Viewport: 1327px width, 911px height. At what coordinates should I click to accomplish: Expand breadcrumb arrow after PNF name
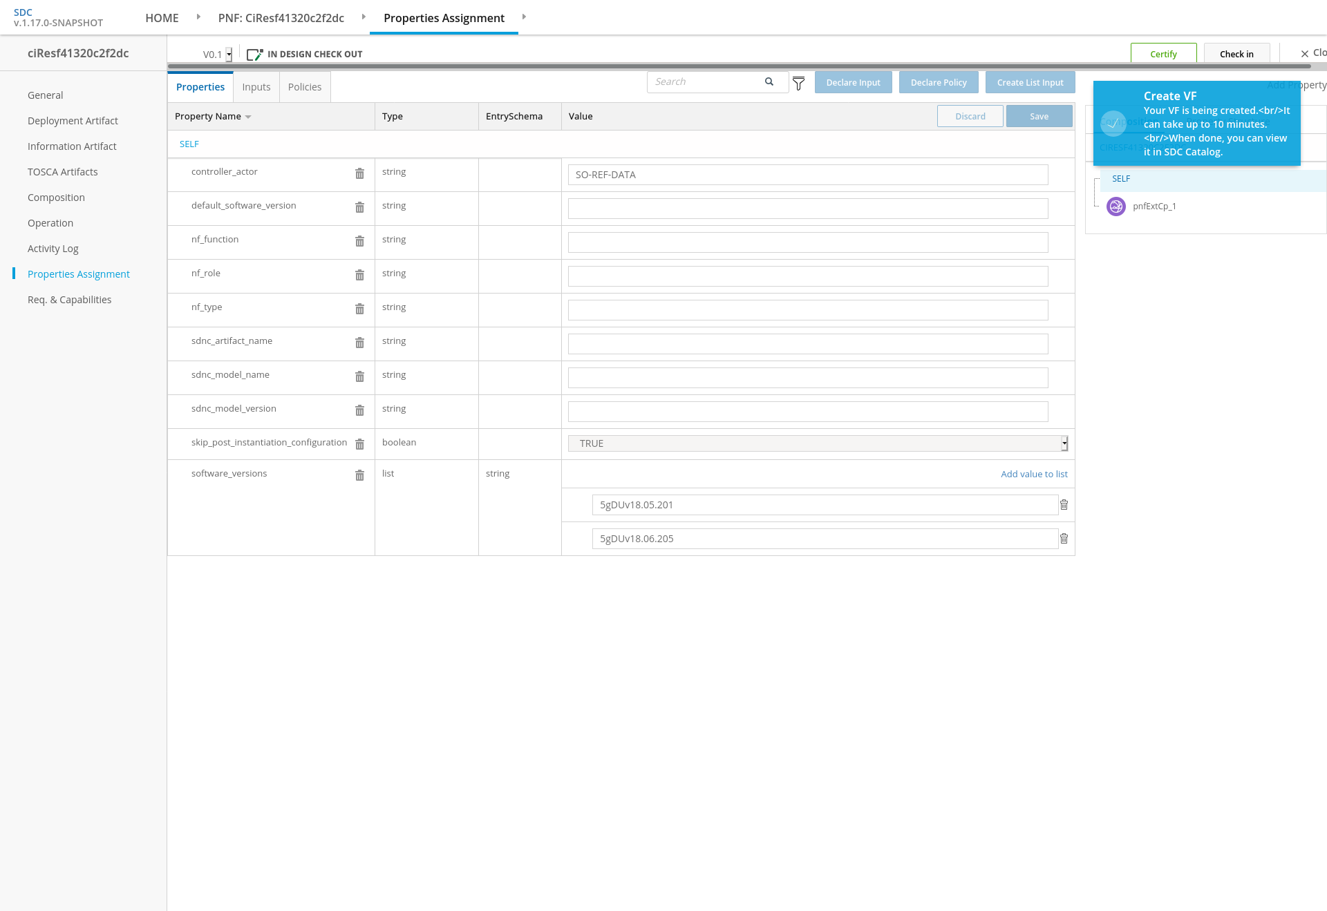(364, 17)
